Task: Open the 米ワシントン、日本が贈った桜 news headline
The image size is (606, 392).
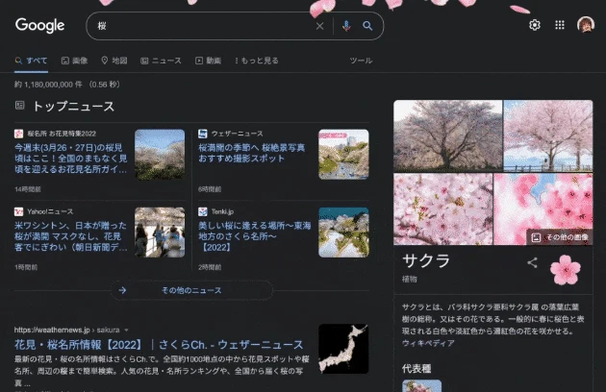Action: pyautogui.click(x=71, y=236)
